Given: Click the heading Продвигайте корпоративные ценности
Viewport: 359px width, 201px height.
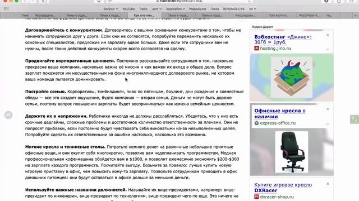Looking at the screenshot, I should coord(70,61).
